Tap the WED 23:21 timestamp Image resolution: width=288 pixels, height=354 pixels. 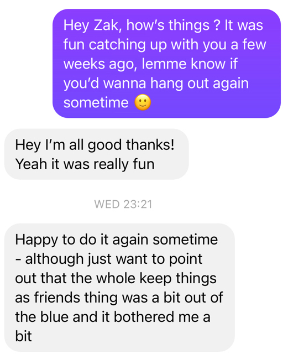pos(123,204)
